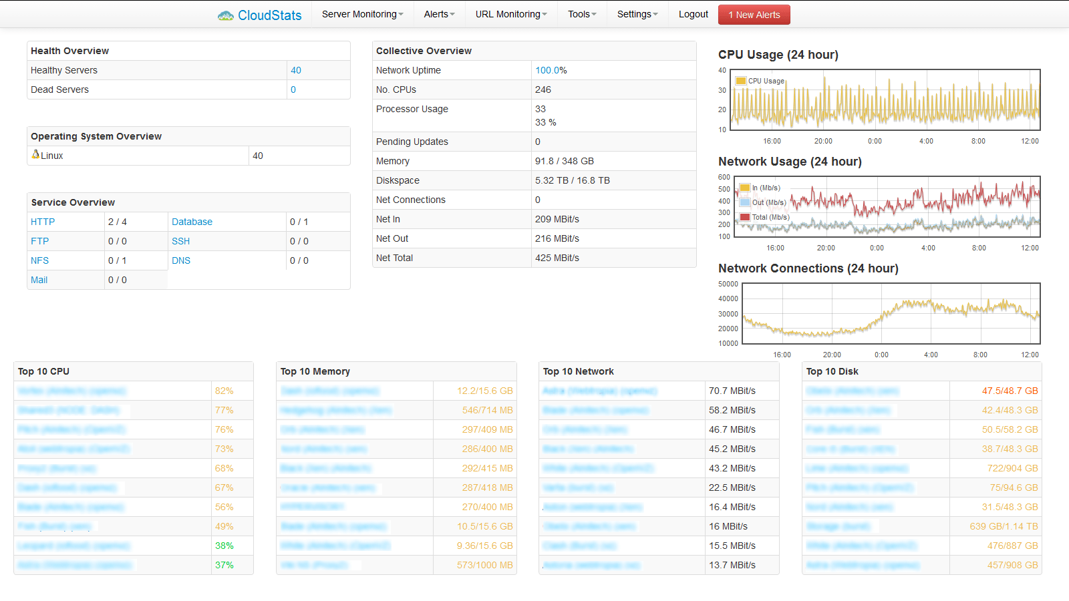Open the Healthy Servers count 40
Image resolution: width=1069 pixels, height=601 pixels.
296,70
